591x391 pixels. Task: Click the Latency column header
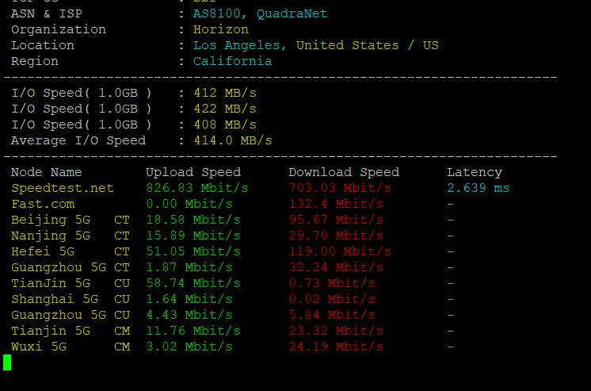[475, 172]
